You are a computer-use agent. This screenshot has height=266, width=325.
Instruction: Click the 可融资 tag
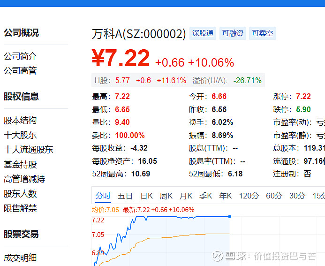233,33
